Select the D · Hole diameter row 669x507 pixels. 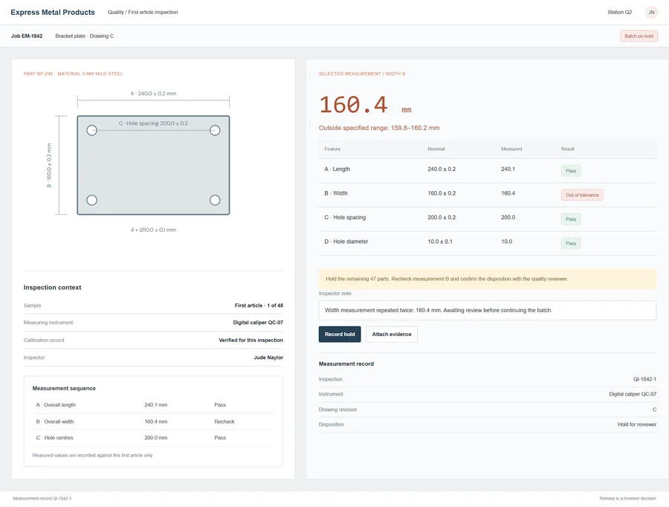(x=487, y=243)
